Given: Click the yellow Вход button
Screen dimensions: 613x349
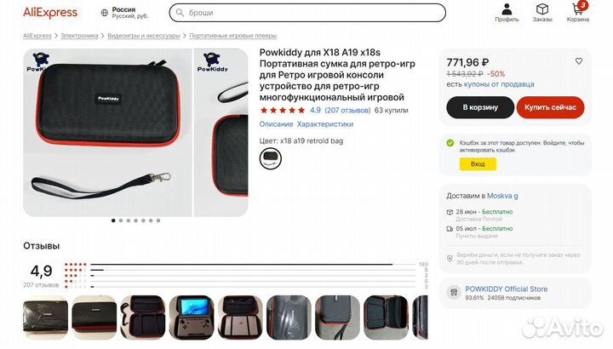Looking at the screenshot, I should (x=478, y=164).
